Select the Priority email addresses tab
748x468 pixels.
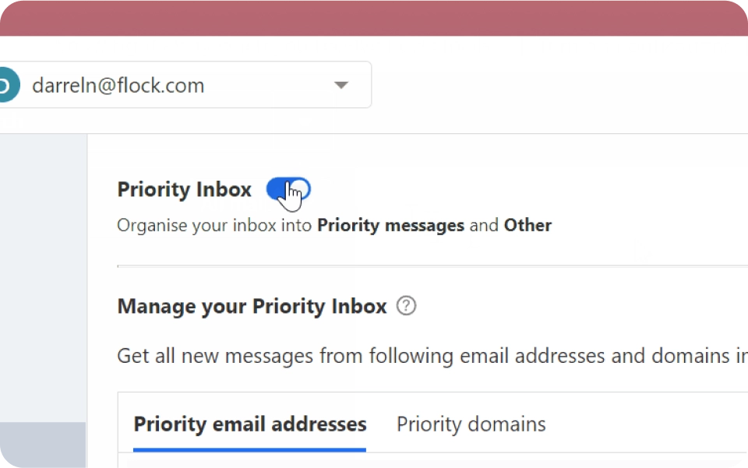tap(249, 424)
